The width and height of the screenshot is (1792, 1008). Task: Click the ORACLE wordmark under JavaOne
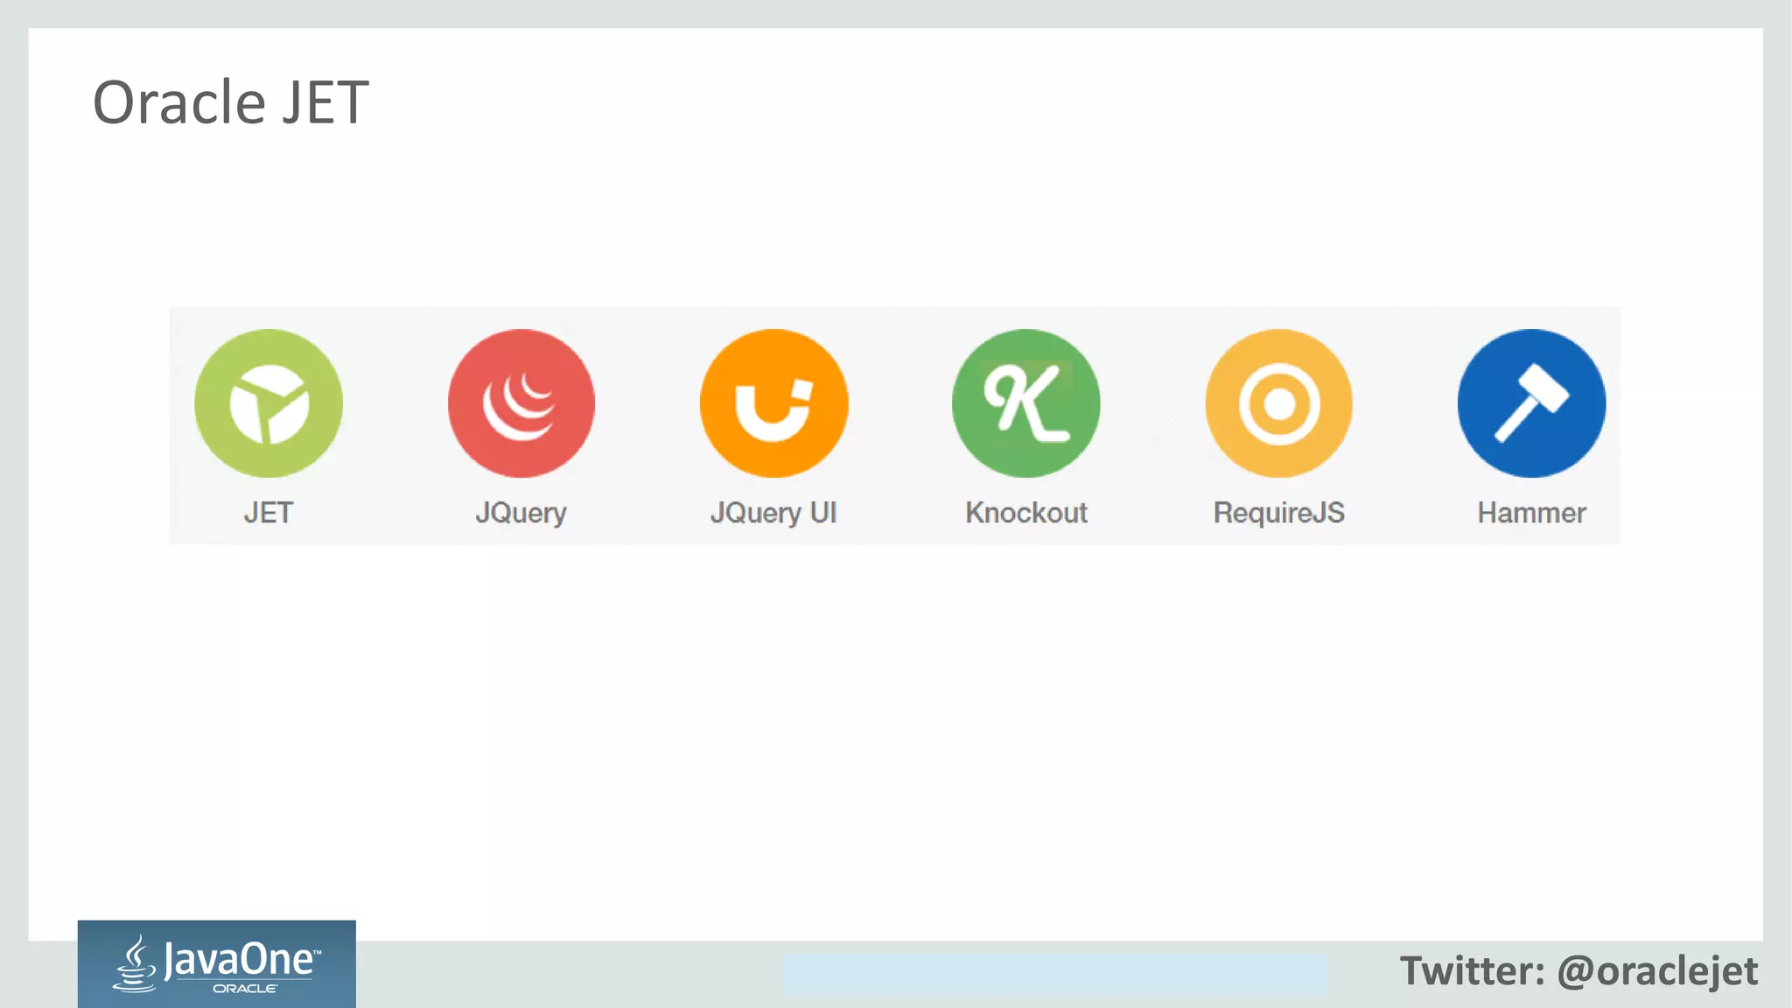pos(245,989)
